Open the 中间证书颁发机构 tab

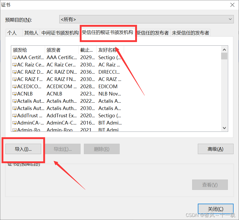60,33
